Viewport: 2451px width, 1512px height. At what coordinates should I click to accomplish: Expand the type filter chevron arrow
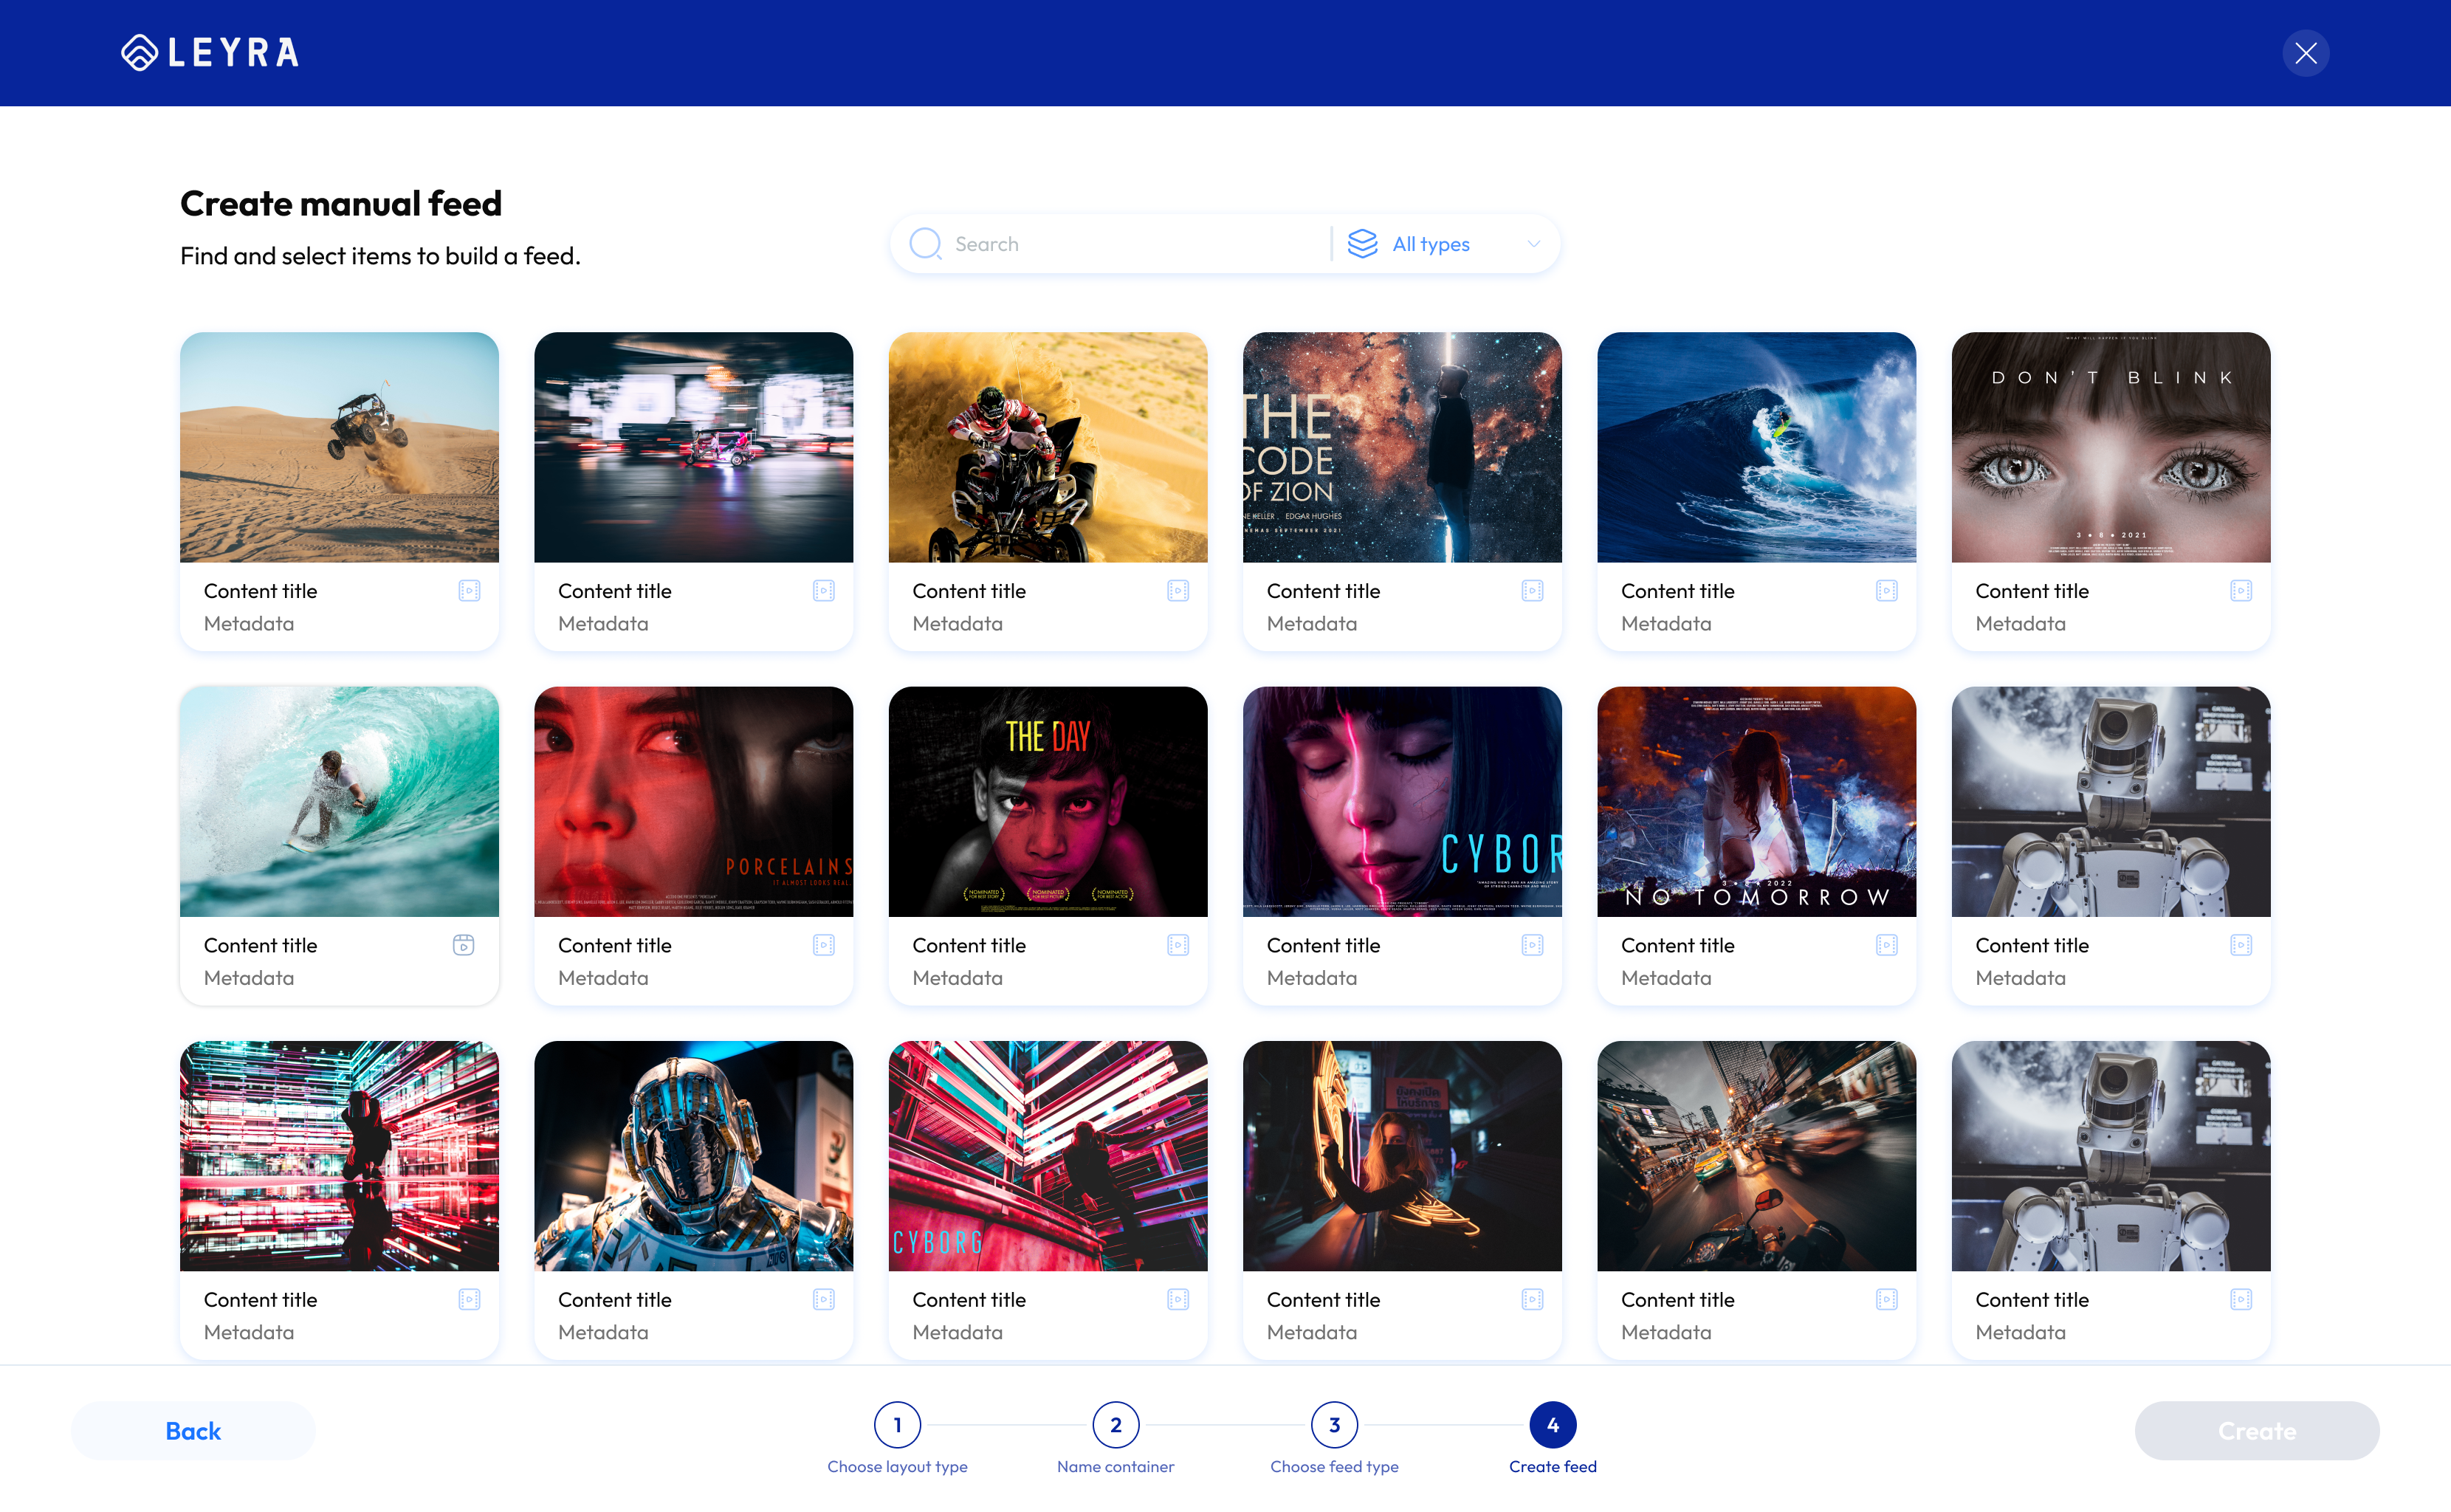(x=1533, y=244)
